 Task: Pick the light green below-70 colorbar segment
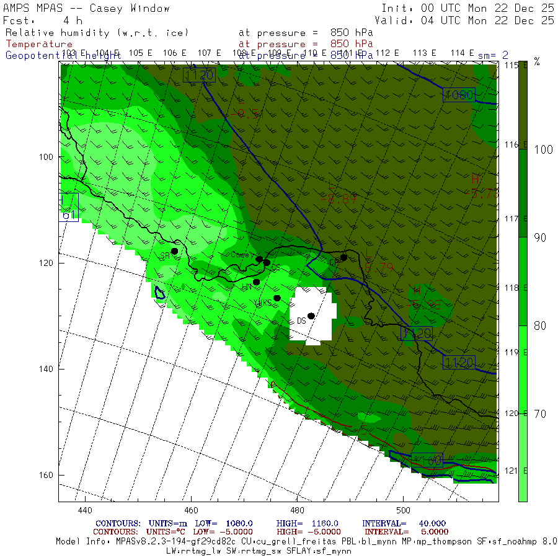pos(523,458)
